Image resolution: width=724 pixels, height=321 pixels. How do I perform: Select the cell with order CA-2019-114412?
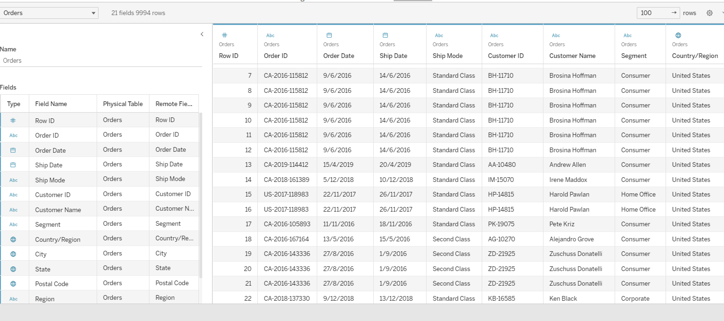click(286, 165)
